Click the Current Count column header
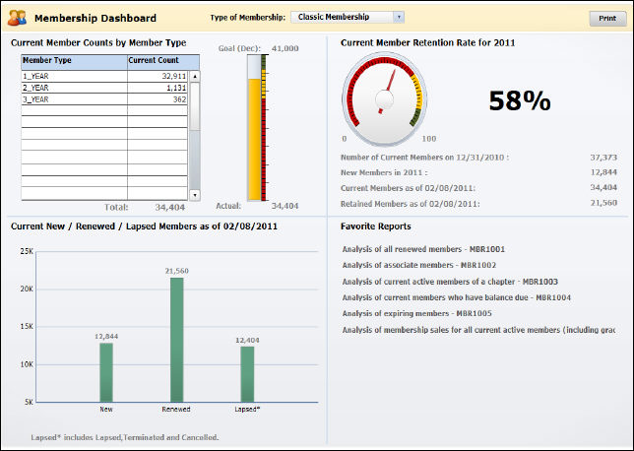This screenshot has width=634, height=451. (x=158, y=61)
